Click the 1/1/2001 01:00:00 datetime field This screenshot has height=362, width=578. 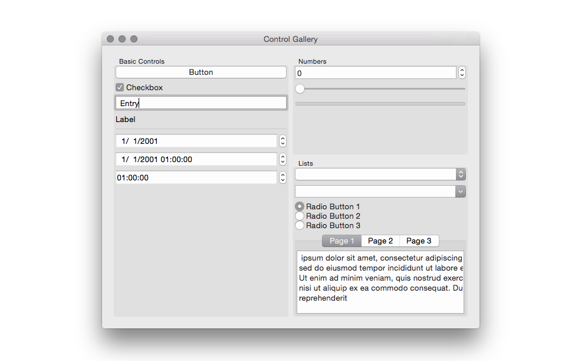point(196,159)
